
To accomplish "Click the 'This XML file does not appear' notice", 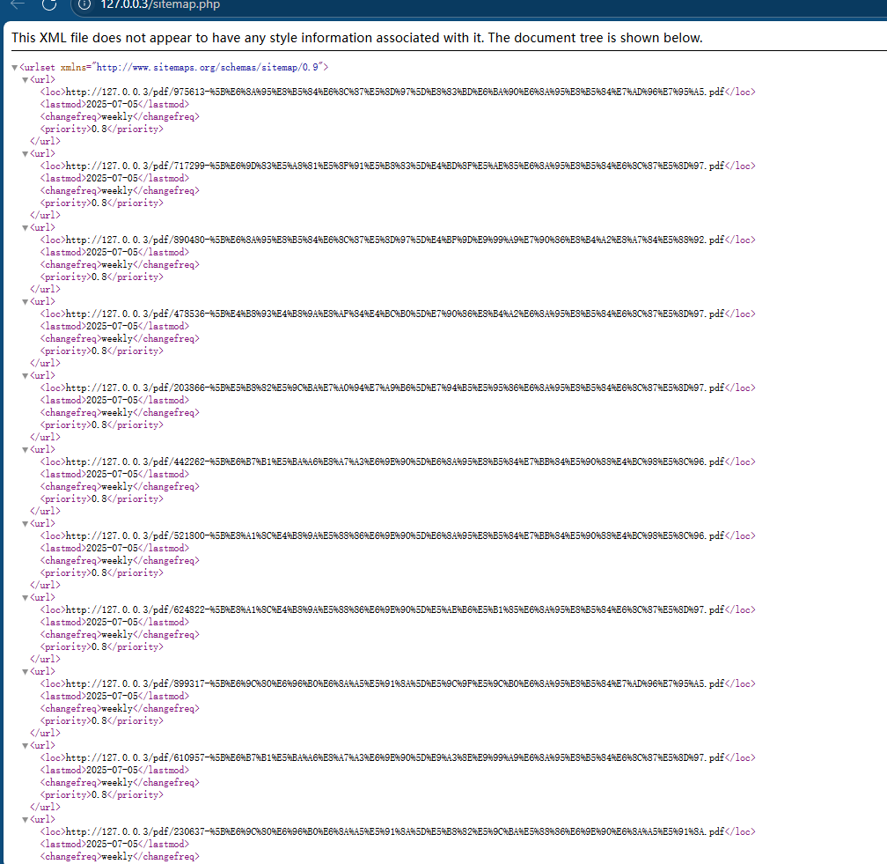I will point(357,38).
